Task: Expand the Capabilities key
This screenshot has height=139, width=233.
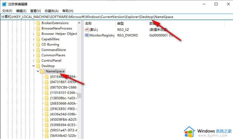Action: pos(34,39)
